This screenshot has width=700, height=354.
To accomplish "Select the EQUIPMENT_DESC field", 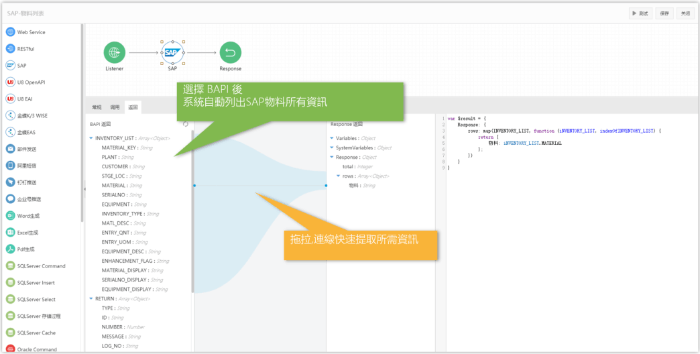I will coord(131,251).
